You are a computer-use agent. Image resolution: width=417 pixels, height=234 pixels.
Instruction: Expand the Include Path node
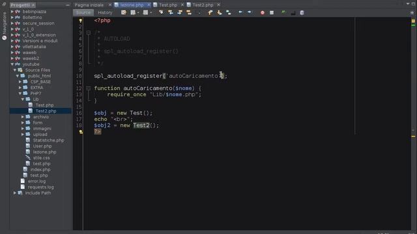pyautogui.click(x=15, y=193)
